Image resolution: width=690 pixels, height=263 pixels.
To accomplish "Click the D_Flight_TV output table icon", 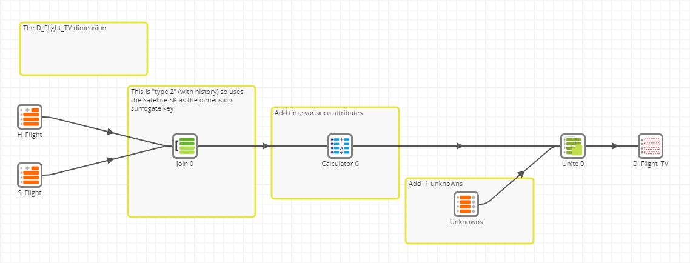I will pyautogui.click(x=651, y=146).
